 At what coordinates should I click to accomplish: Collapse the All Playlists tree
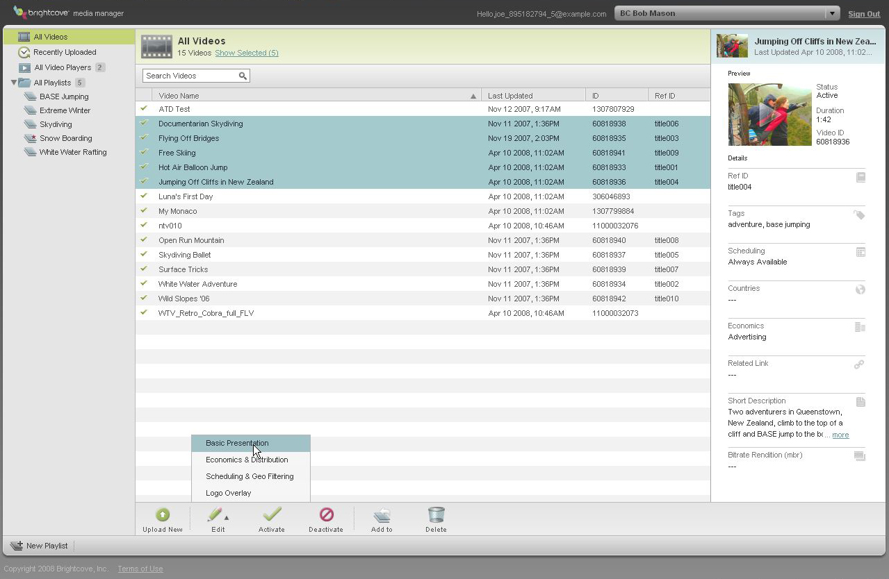tap(14, 83)
